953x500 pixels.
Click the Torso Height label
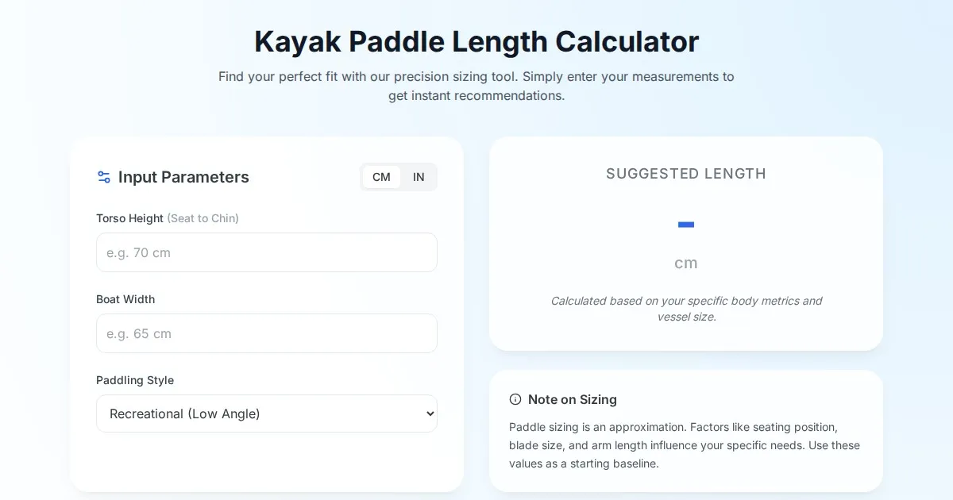click(x=130, y=218)
